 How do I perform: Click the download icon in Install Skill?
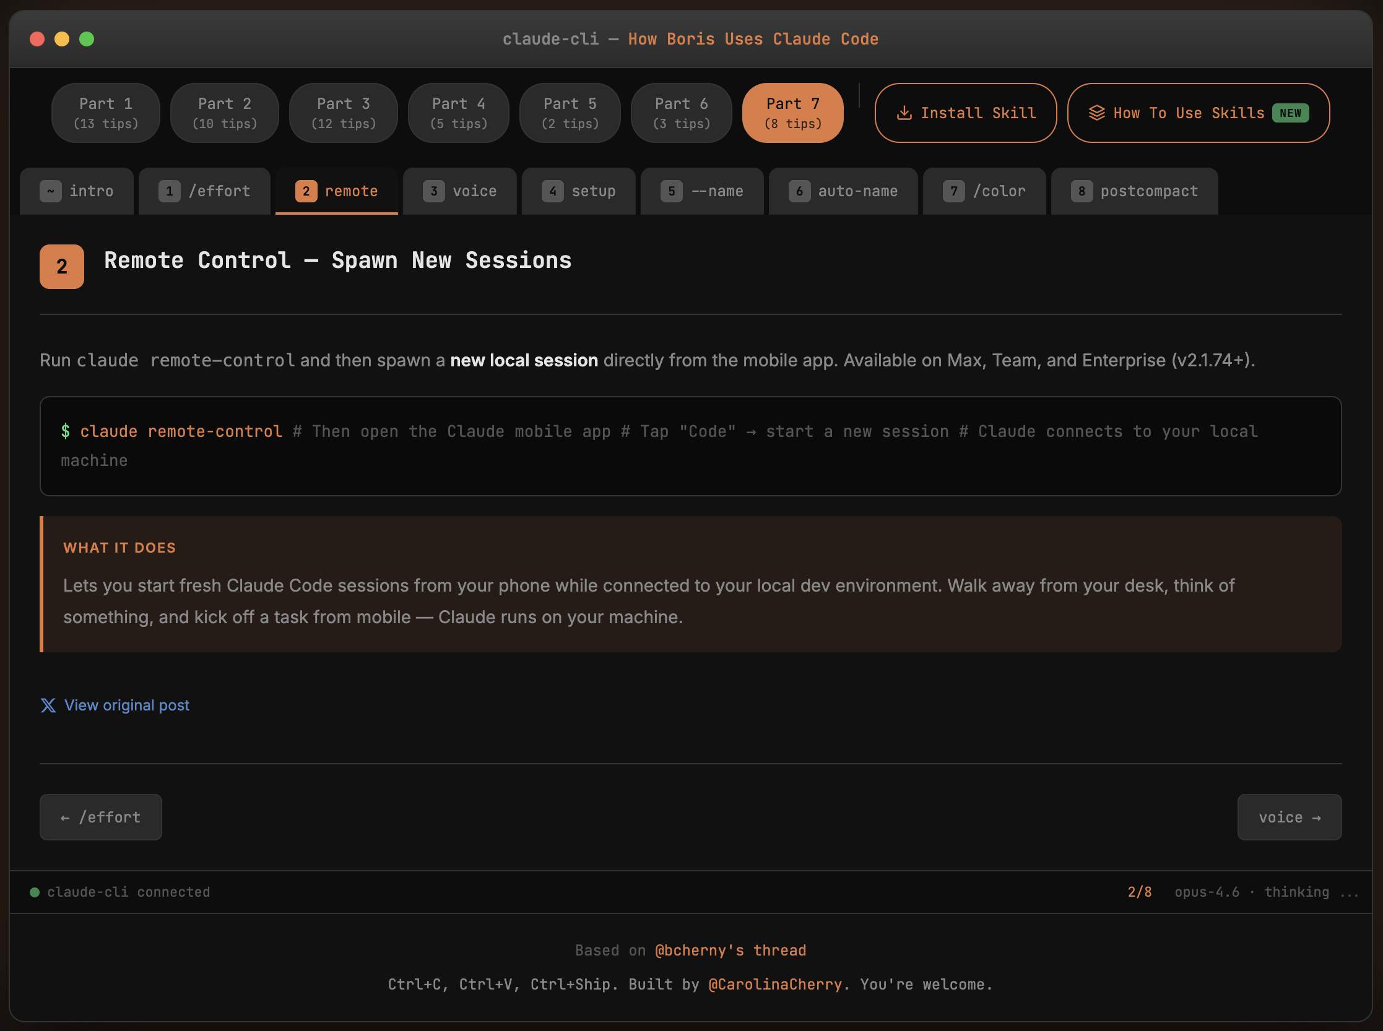903,113
